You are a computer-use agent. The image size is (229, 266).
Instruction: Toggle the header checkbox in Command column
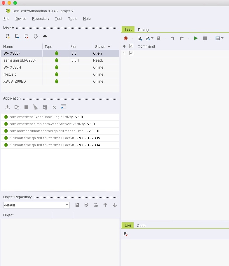click(x=131, y=46)
